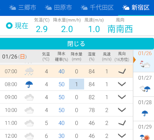Select the 12:00 hourly forecast row
The height and width of the screenshot is (140, 154).
coord(67,136)
